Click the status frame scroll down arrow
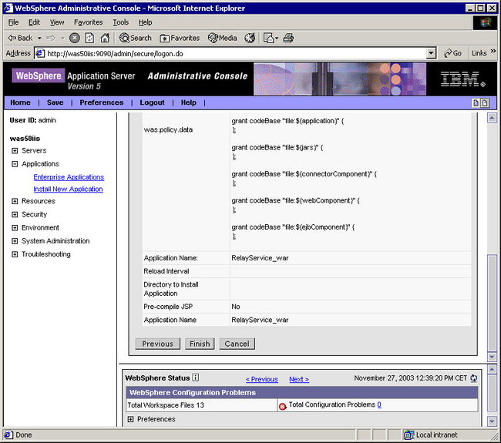501x443 pixels. pyautogui.click(x=492, y=421)
